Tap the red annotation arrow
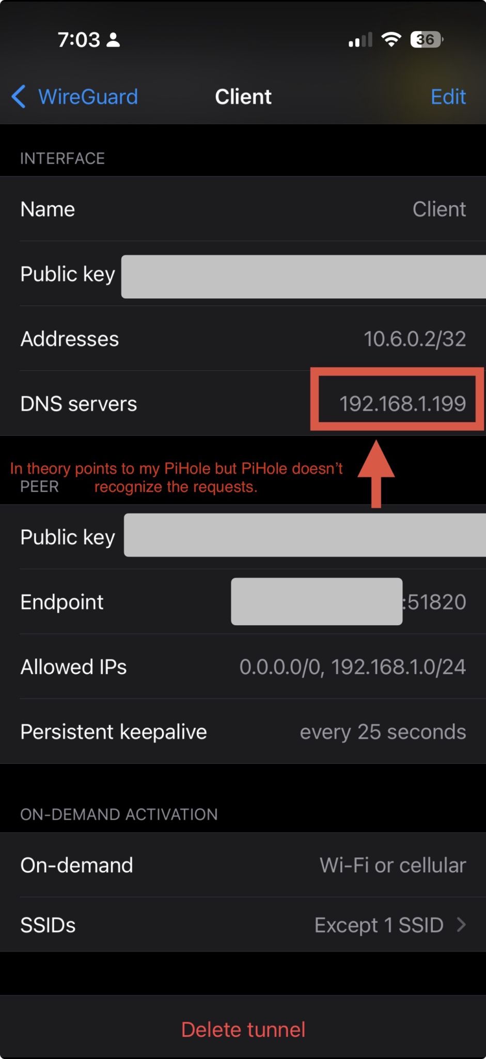The image size is (486, 1059). (376, 472)
